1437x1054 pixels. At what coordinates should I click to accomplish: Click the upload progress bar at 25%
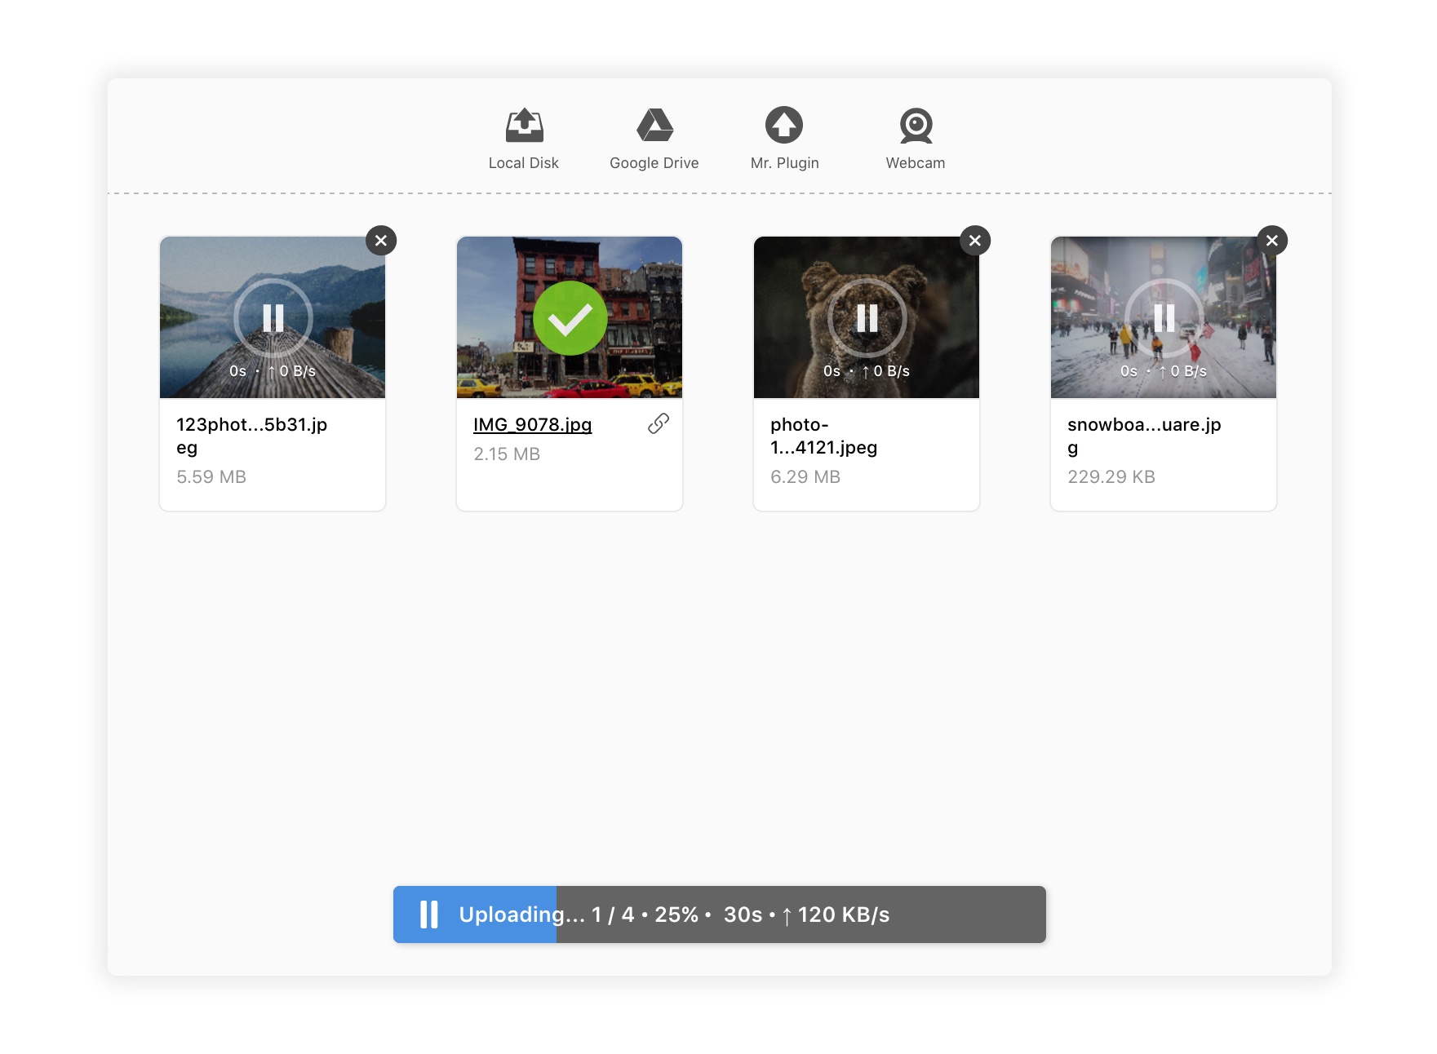click(x=720, y=914)
